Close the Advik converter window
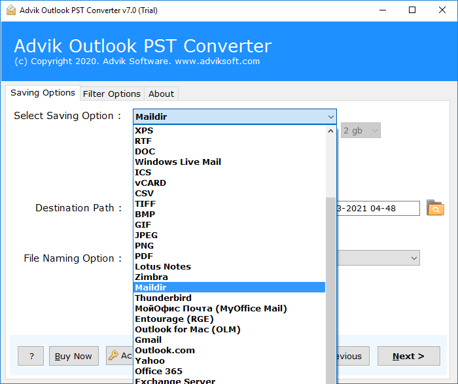 (442, 10)
